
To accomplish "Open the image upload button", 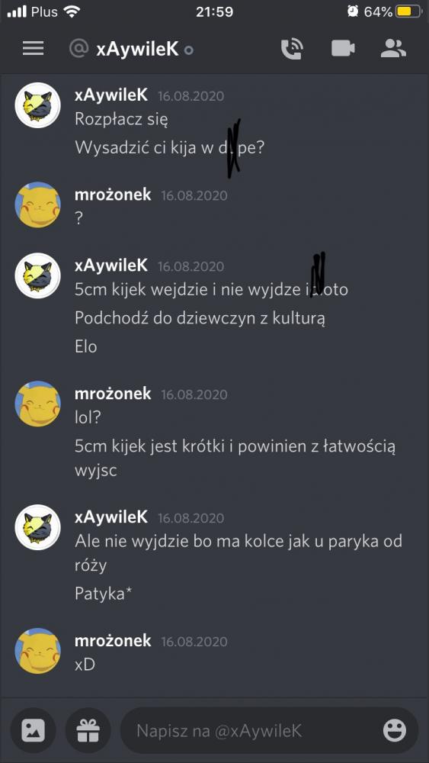I will 33,730.
